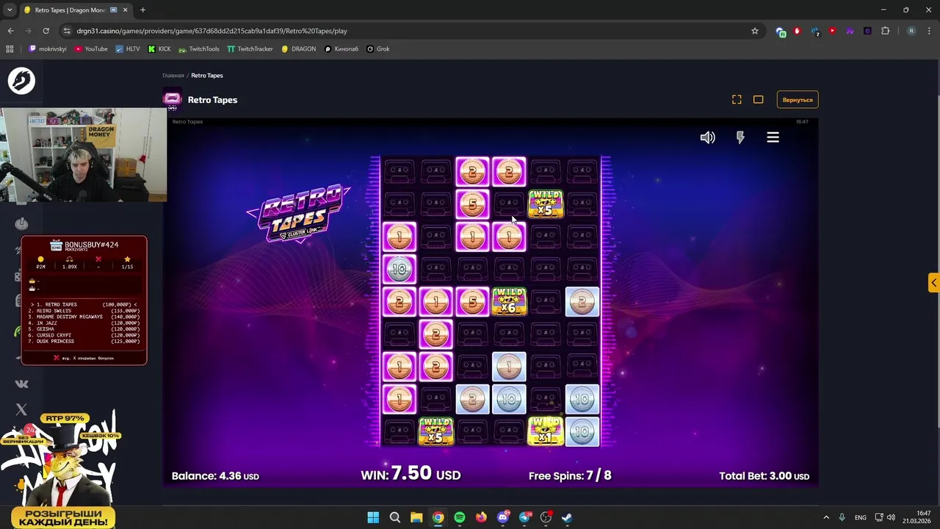Screen dimensions: 940x529
Task: Click MADAME DESTINY MEGAWAYS in bonus list
Action: click(x=84, y=317)
